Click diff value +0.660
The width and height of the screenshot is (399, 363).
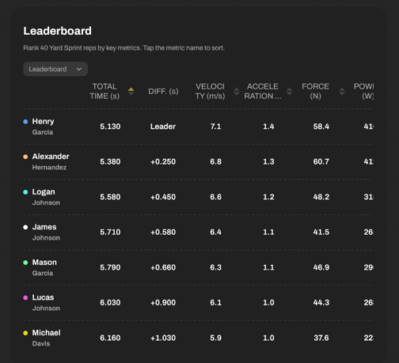[163, 267]
